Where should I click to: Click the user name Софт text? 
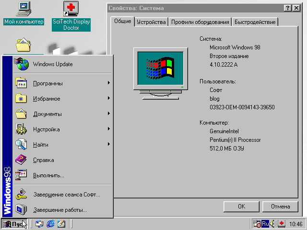point(216,90)
